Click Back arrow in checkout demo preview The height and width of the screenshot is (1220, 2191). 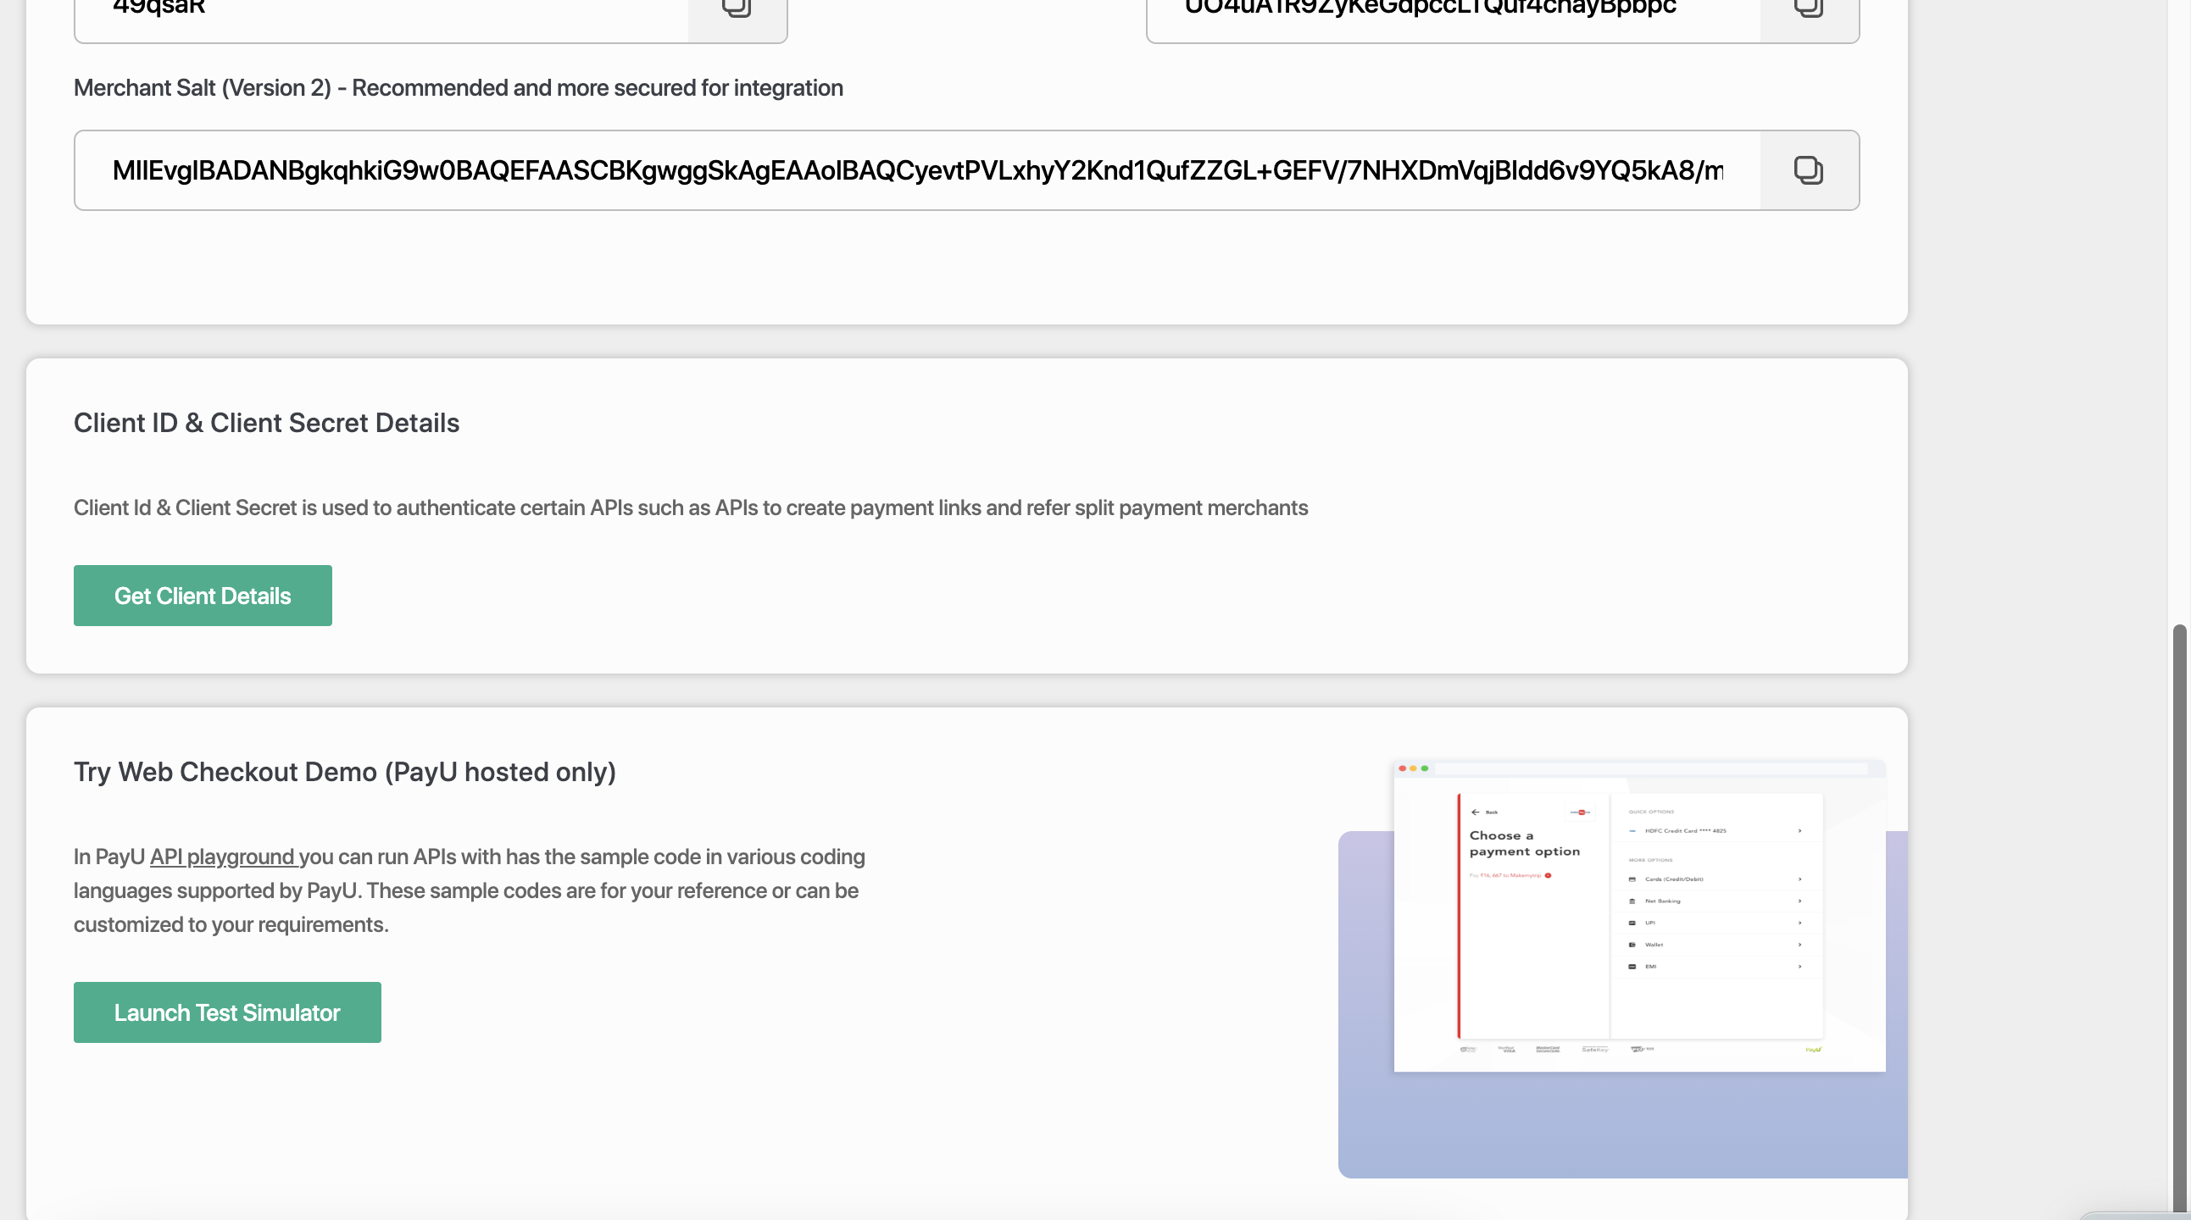(x=1476, y=812)
